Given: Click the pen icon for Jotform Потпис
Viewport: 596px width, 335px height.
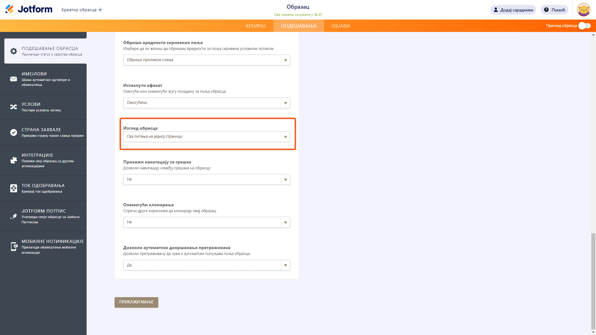Looking at the screenshot, I should [x=14, y=216].
